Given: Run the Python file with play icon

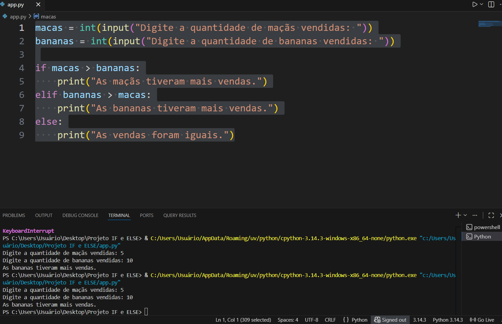Looking at the screenshot, I should (x=474, y=4).
